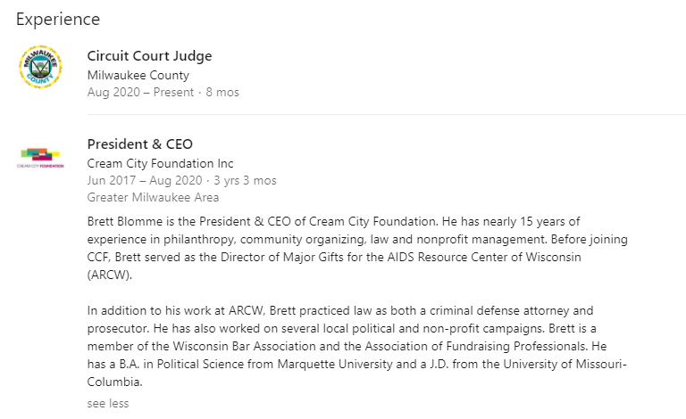Click the Cream City Foundation logo
This screenshot has height=419, width=686.
[40, 158]
